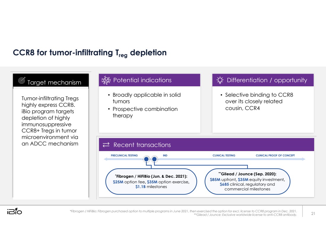
Task: Click the iBio logo in the footer
Action: tap(15, 212)
